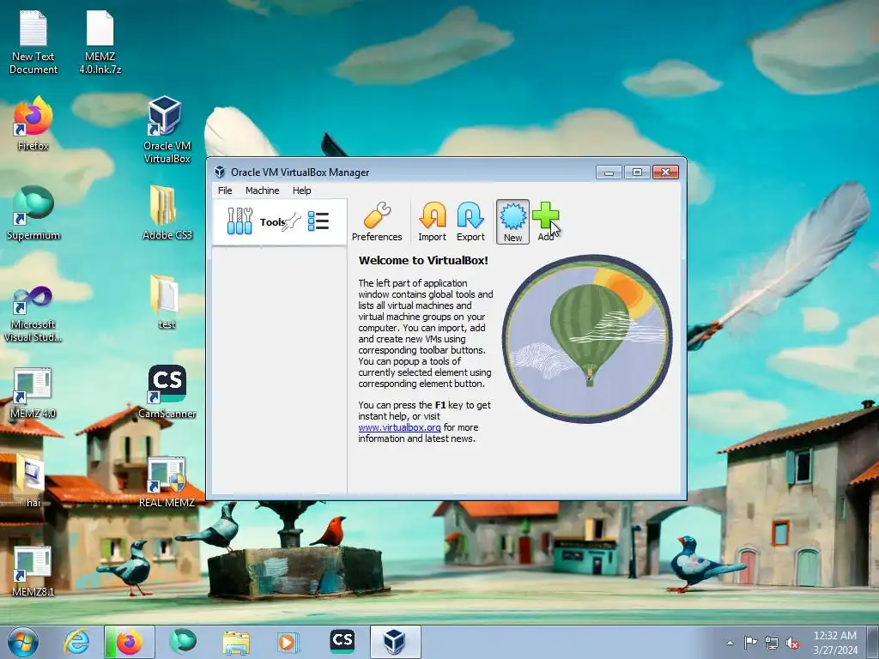Launch Internet Explorer from taskbar
The width and height of the screenshot is (879, 659).
76,642
